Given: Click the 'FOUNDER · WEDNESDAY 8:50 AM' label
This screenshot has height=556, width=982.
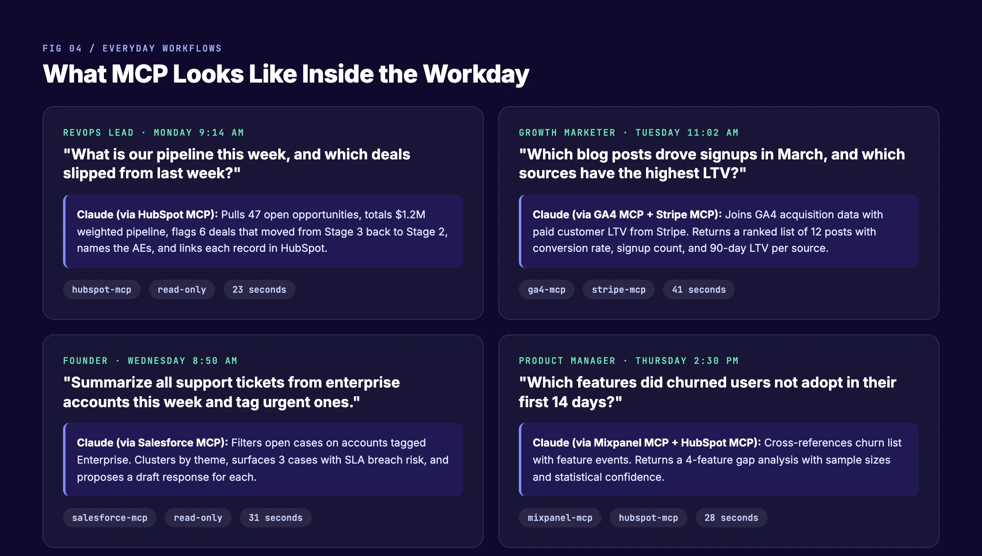Looking at the screenshot, I should coord(150,361).
